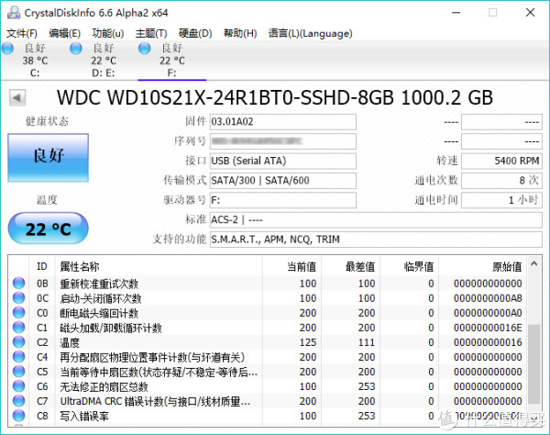Click the transfer mode SATA/300 | SATA/600 field

click(283, 181)
